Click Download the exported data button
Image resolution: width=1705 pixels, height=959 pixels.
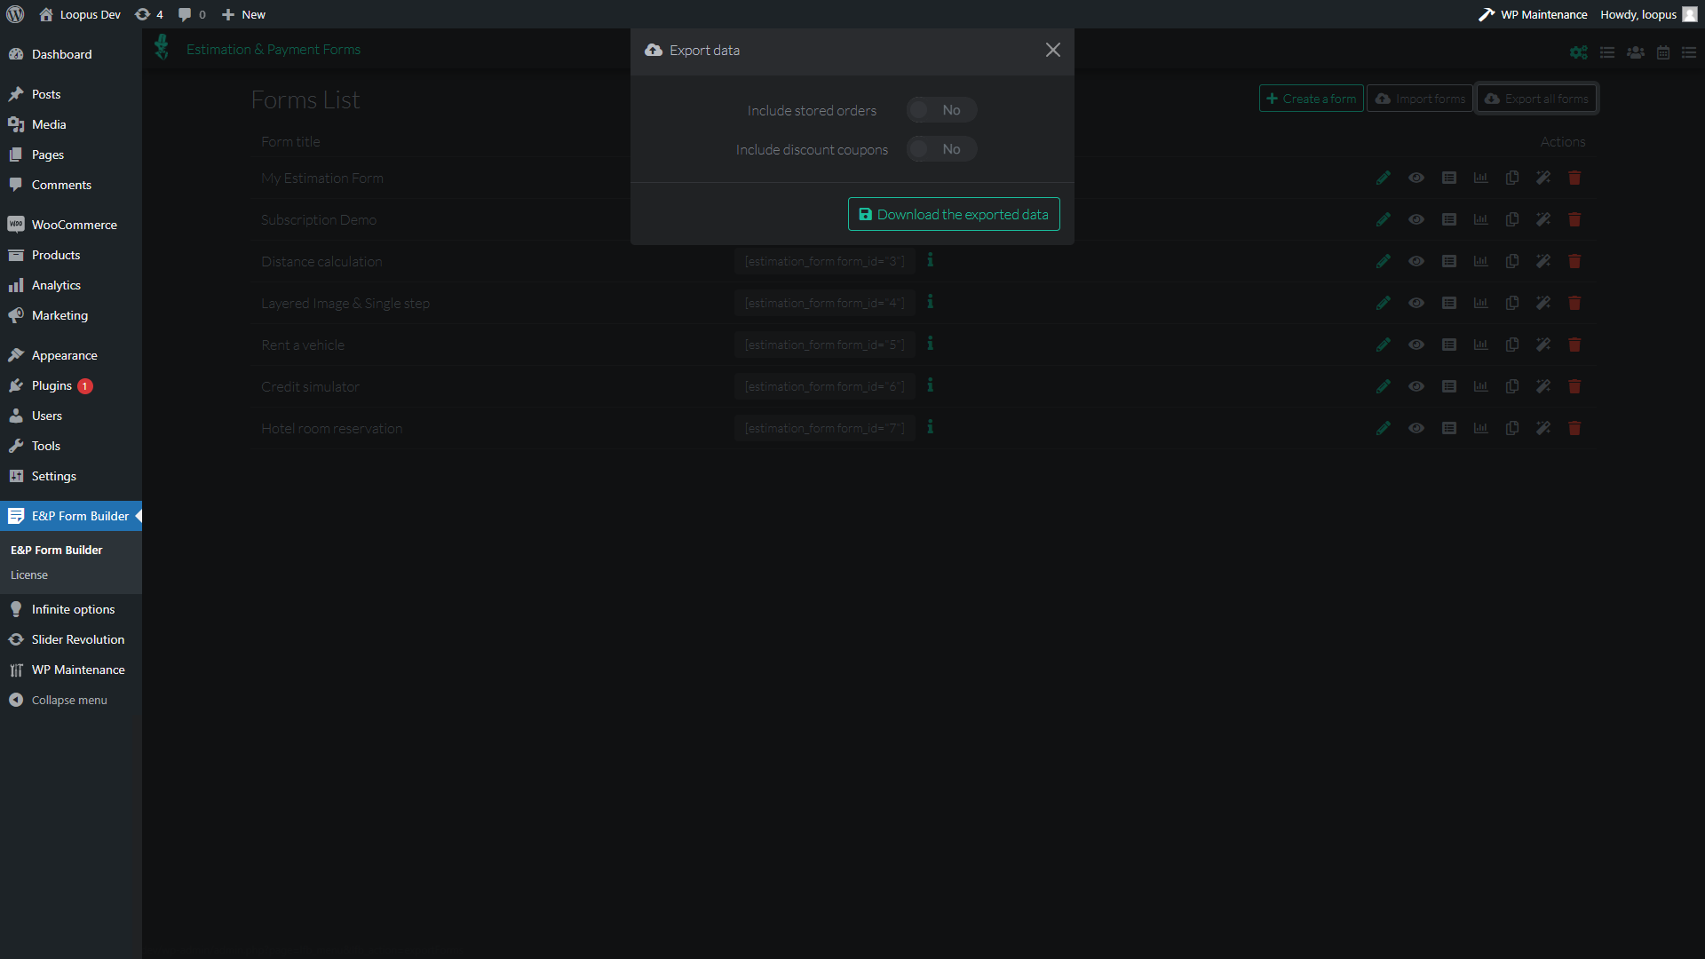(x=953, y=214)
